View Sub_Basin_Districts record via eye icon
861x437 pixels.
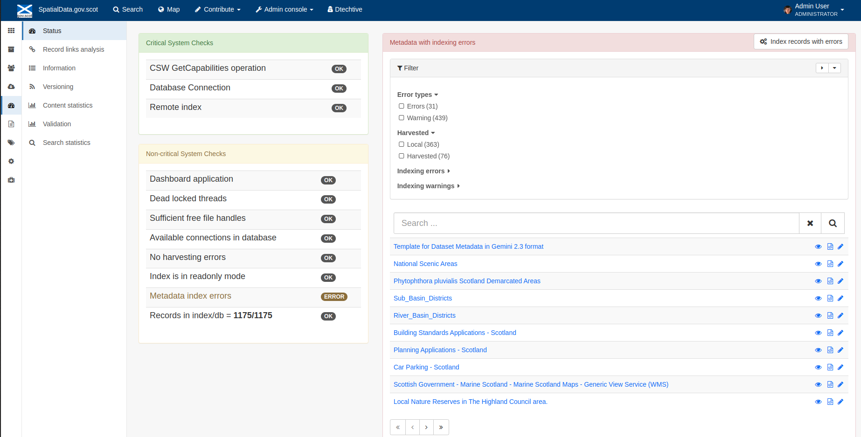pyautogui.click(x=818, y=298)
